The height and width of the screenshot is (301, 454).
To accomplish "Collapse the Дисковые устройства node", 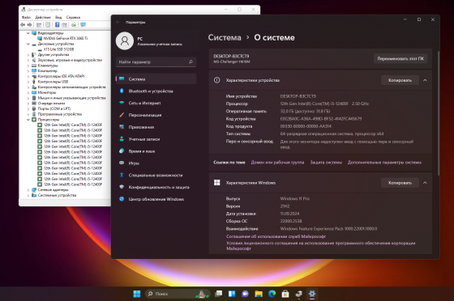I will [28, 44].
